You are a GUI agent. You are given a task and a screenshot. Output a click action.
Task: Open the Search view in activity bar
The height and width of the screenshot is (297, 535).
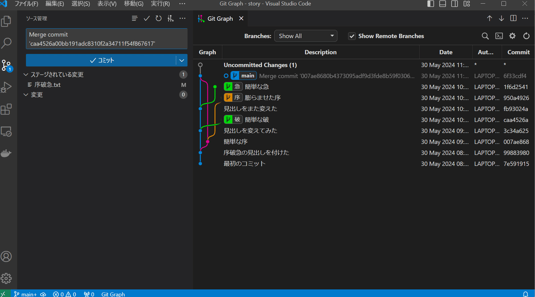pyautogui.click(x=6, y=43)
